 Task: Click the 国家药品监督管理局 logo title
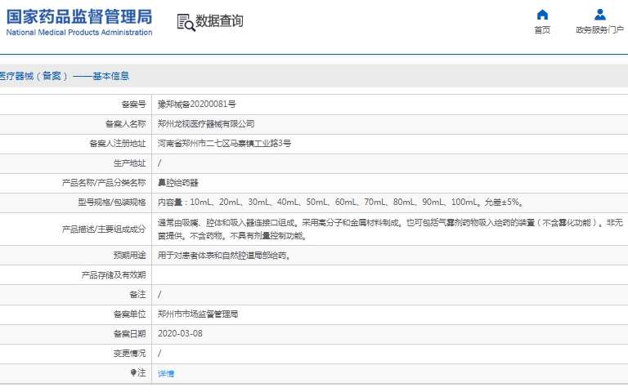[79, 17]
